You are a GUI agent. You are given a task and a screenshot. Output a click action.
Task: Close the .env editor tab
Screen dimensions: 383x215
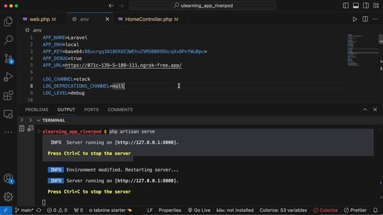[x=107, y=19]
